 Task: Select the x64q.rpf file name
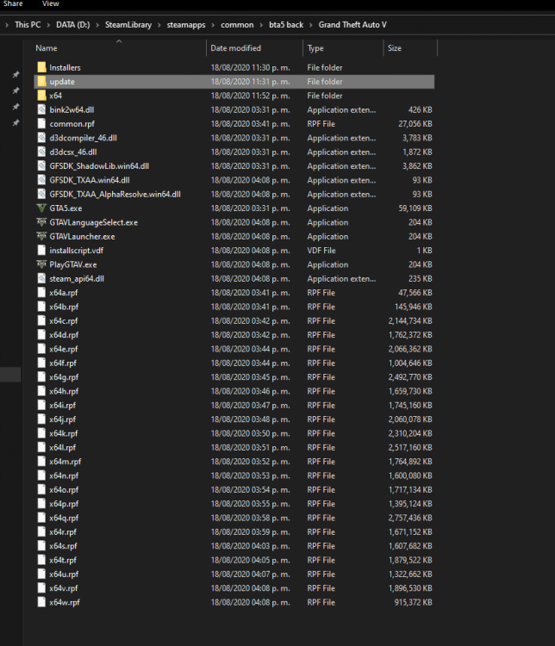coord(64,518)
